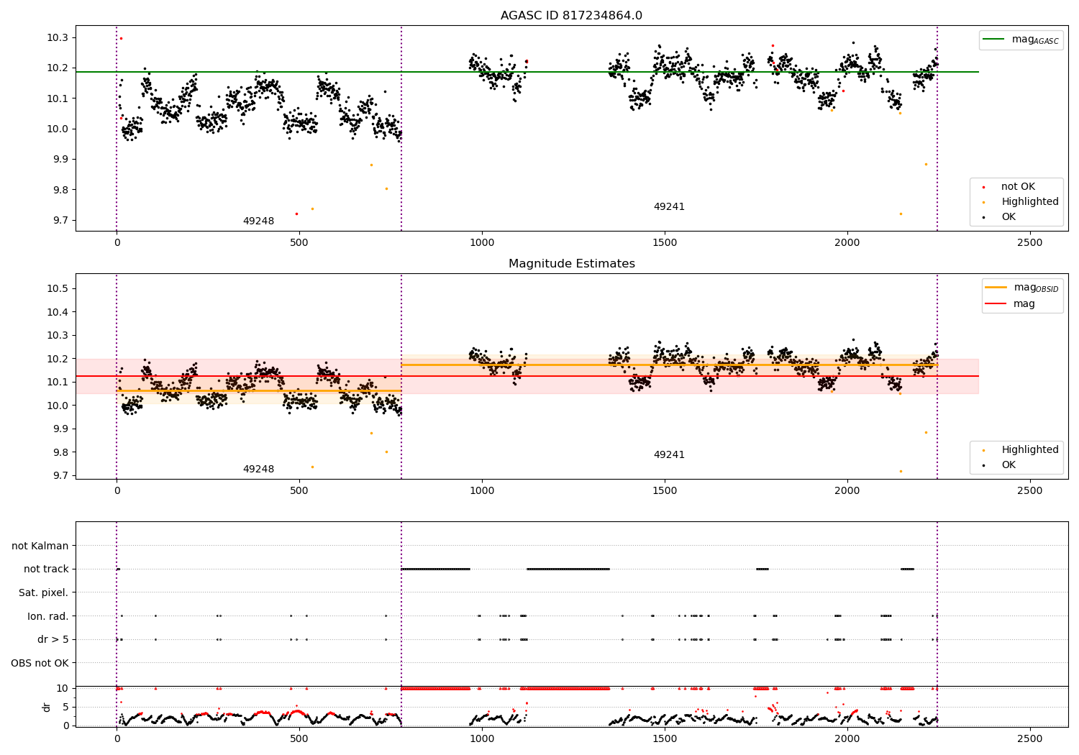Click the 'Sat. pixel.' row label
Screen dimensions: 1079x755
tap(44, 592)
